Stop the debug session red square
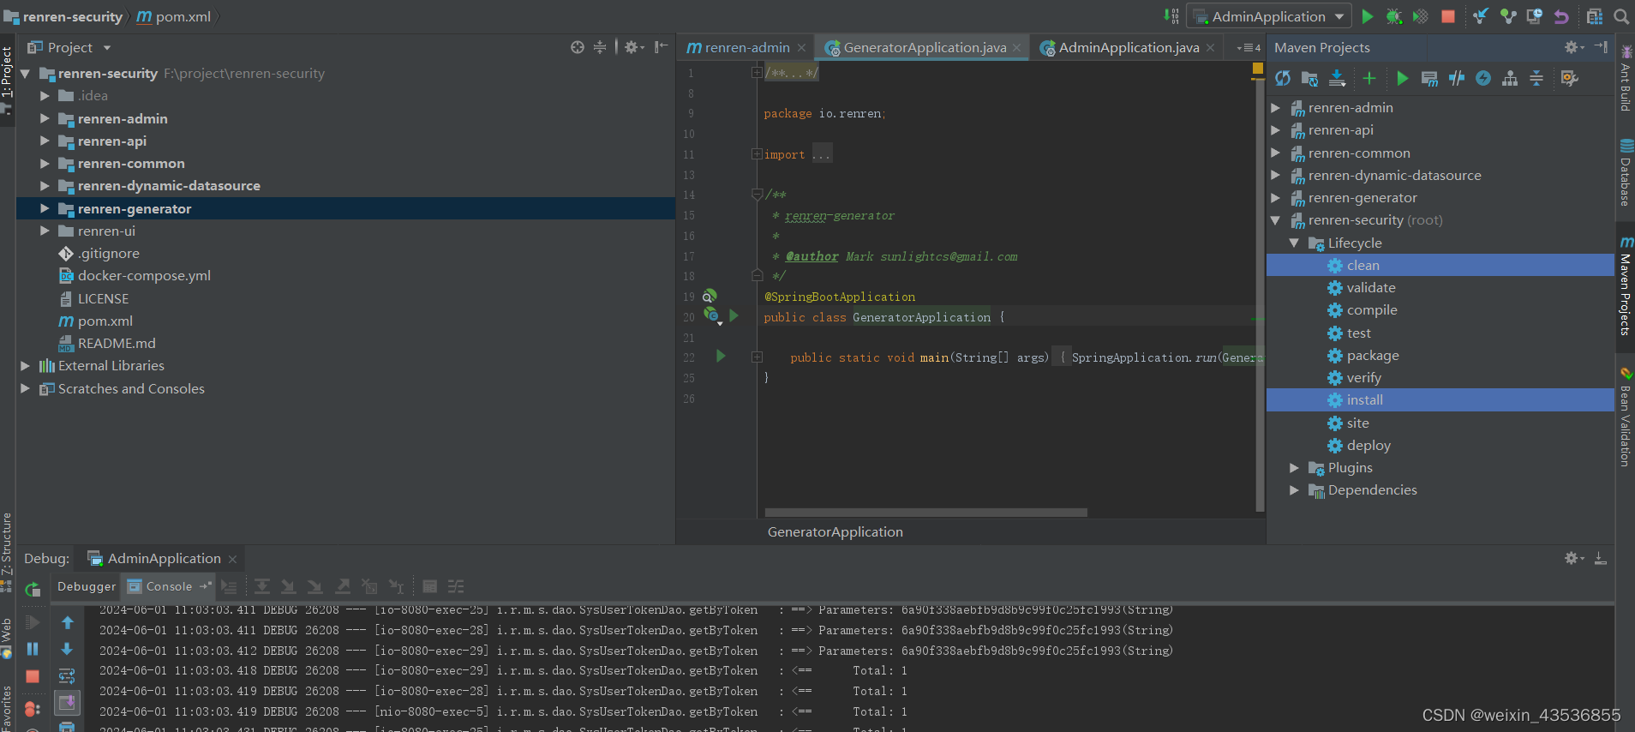The width and height of the screenshot is (1635, 732). 33,676
